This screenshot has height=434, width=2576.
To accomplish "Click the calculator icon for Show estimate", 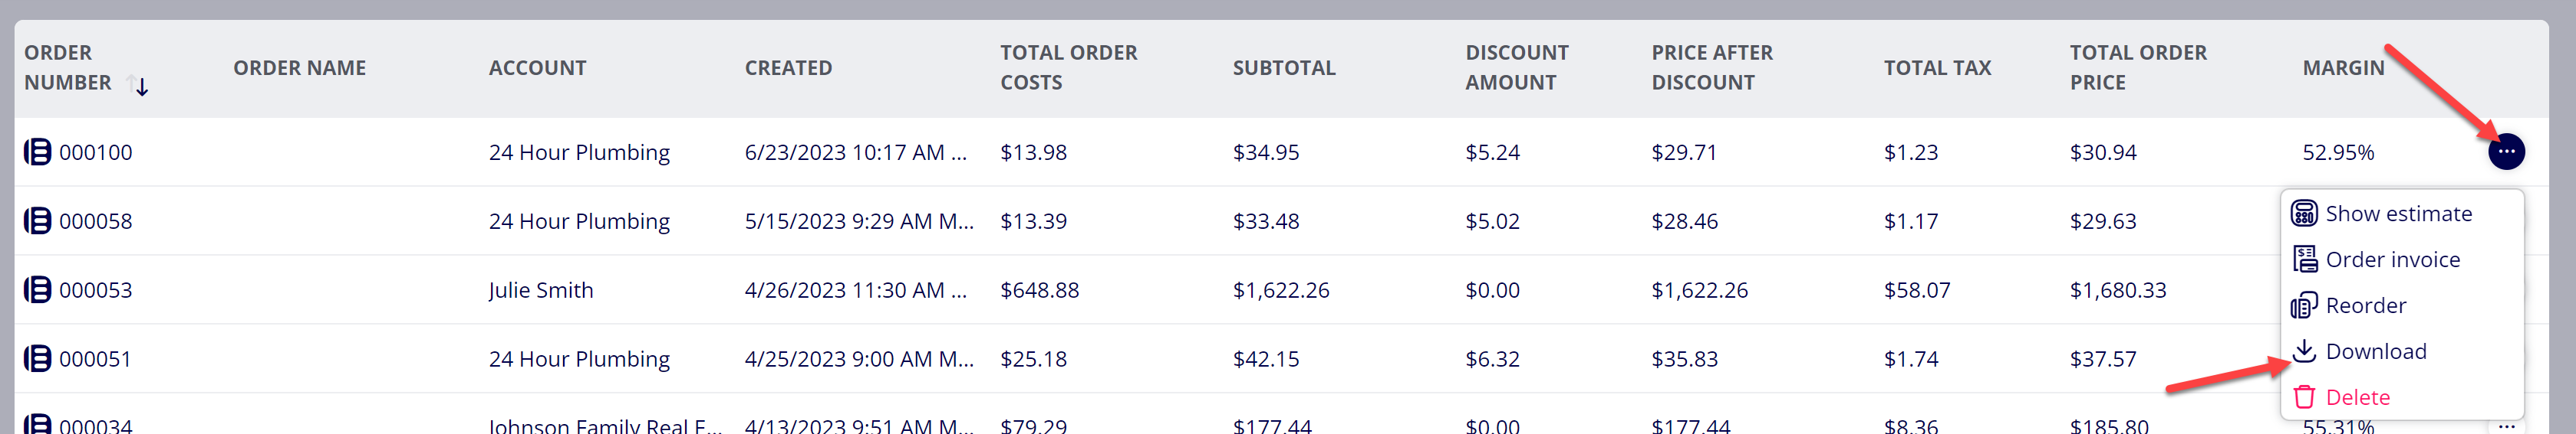I will pos(2304,214).
